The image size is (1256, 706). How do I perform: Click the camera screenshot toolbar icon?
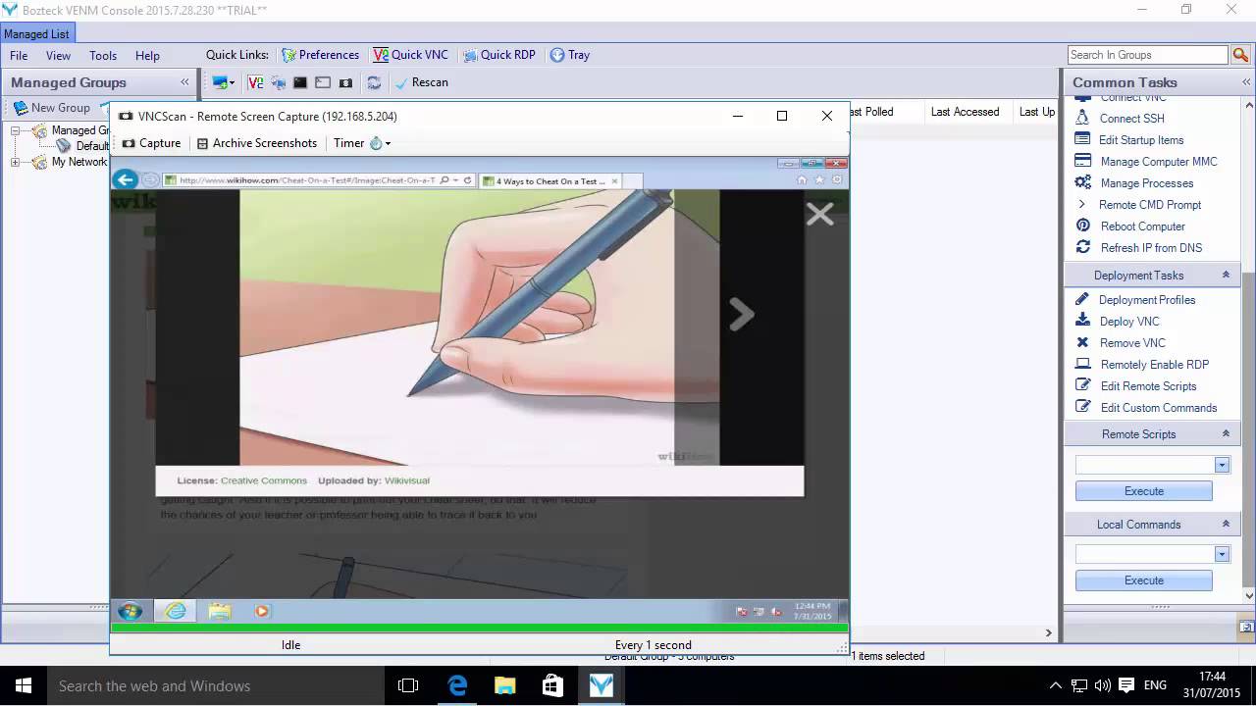[x=345, y=83]
